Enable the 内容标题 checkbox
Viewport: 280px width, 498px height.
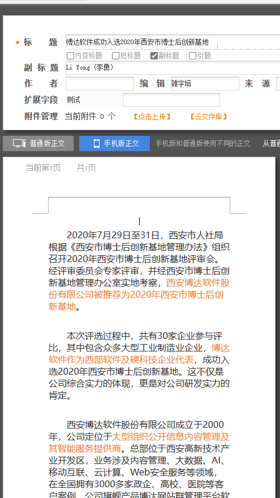pyautogui.click(x=70, y=56)
